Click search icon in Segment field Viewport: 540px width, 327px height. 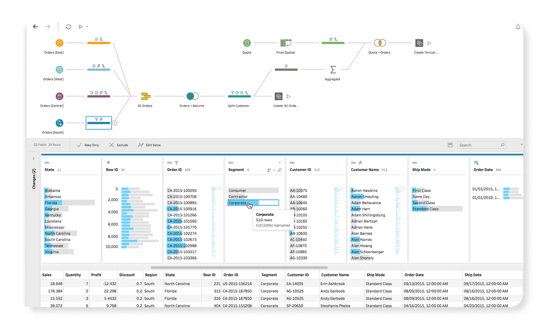[x=280, y=170]
